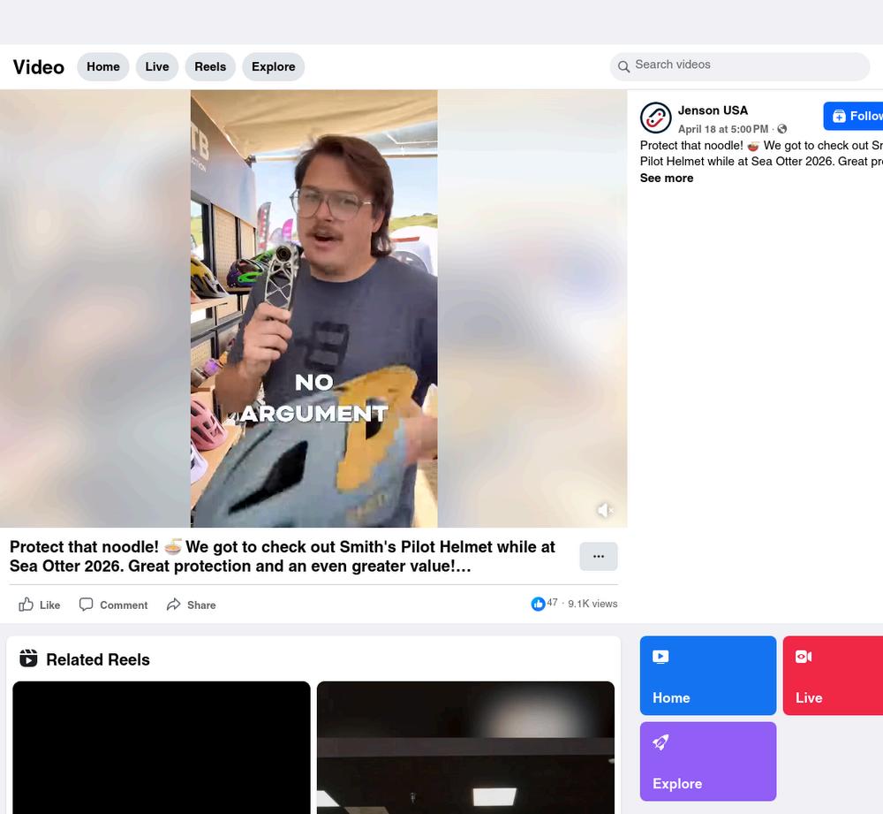Click the Related Reels clapper icon

click(x=29, y=658)
